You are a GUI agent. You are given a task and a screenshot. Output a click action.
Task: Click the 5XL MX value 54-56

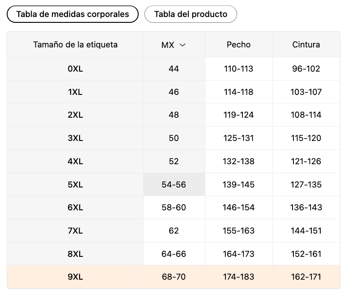point(174,184)
